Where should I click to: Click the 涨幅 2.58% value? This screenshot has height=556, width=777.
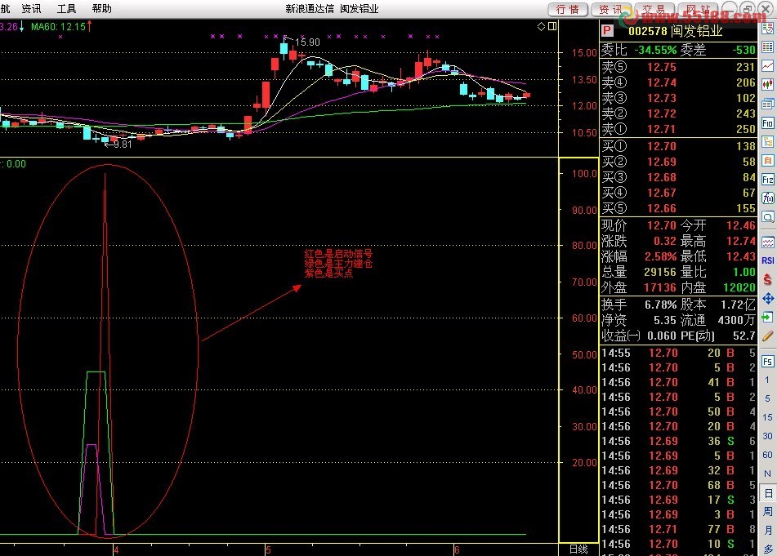[660, 256]
